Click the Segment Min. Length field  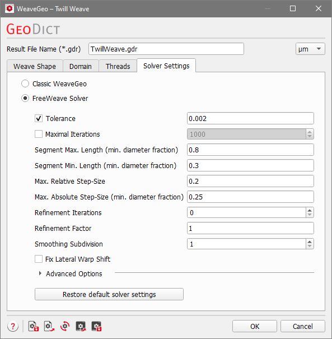click(250, 165)
